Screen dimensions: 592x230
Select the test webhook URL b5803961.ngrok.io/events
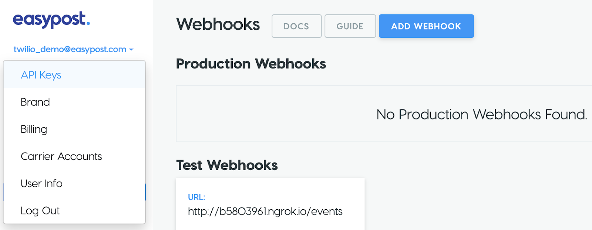(x=265, y=212)
